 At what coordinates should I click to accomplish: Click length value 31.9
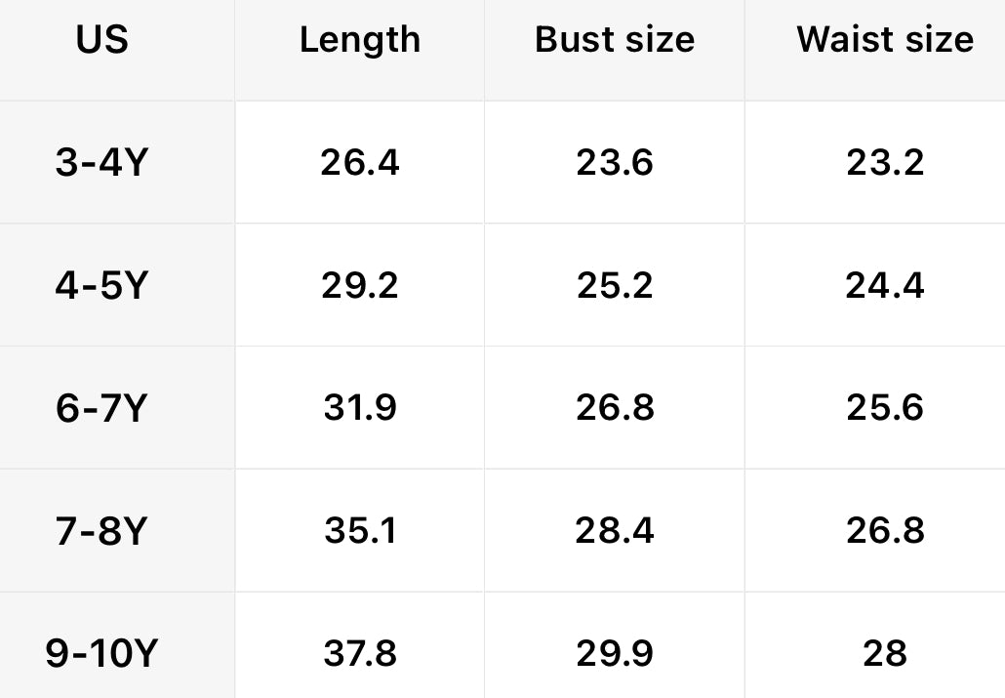[359, 407]
